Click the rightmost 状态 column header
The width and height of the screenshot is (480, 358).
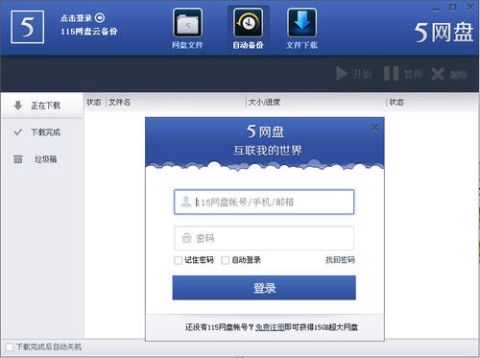coord(396,102)
